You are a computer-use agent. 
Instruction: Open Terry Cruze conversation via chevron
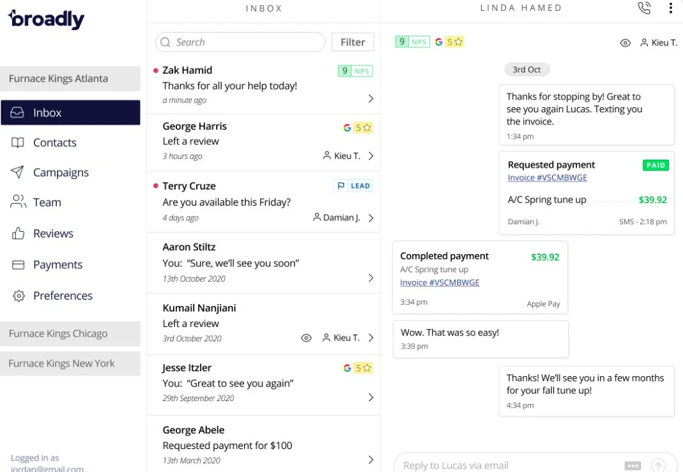(x=371, y=218)
